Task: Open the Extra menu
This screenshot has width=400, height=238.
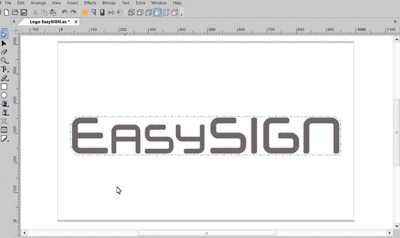Action: click(140, 3)
